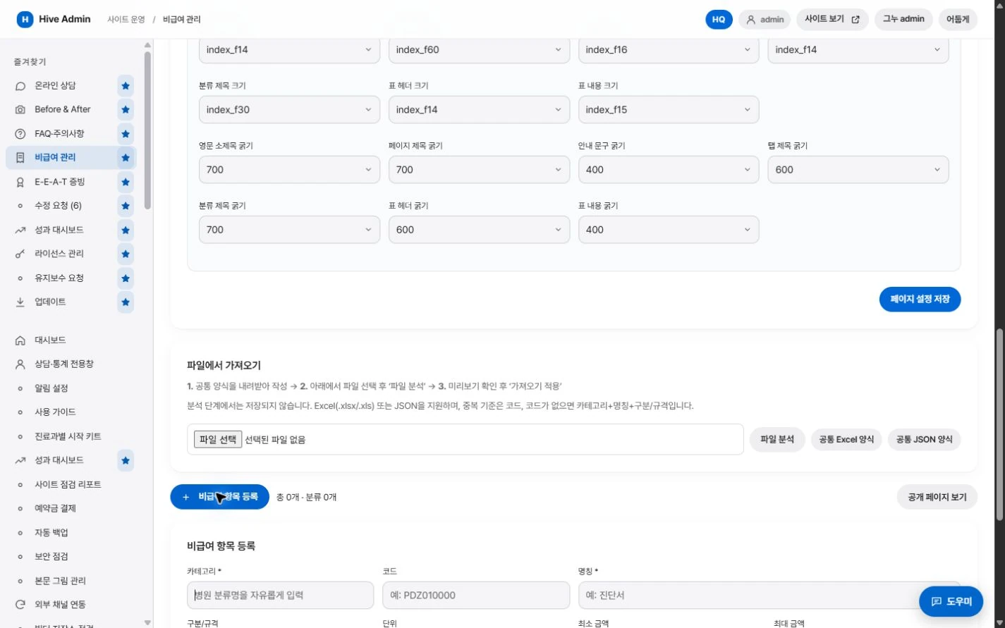Click the 코드 input field
The image size is (1005, 628).
476,596
